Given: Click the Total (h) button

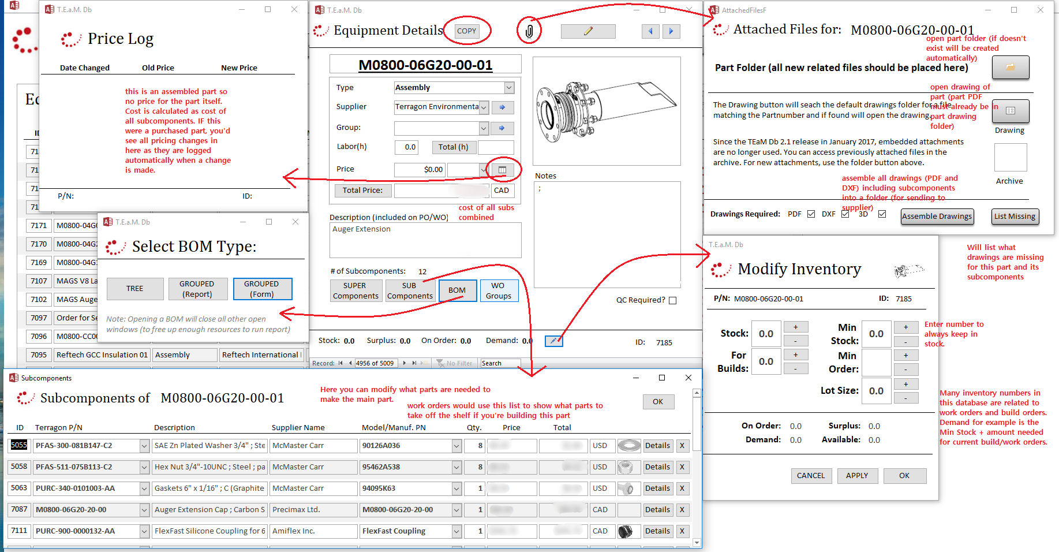Looking at the screenshot, I should [454, 147].
